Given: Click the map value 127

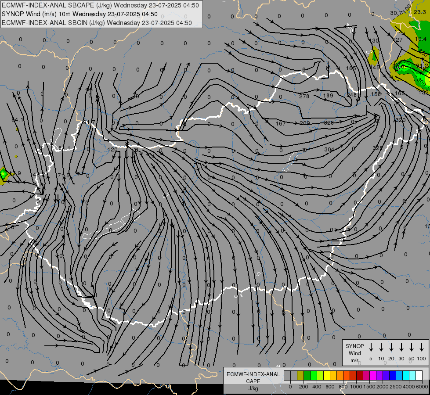Looking at the screenshot, I should pyautogui.click(x=397, y=40).
